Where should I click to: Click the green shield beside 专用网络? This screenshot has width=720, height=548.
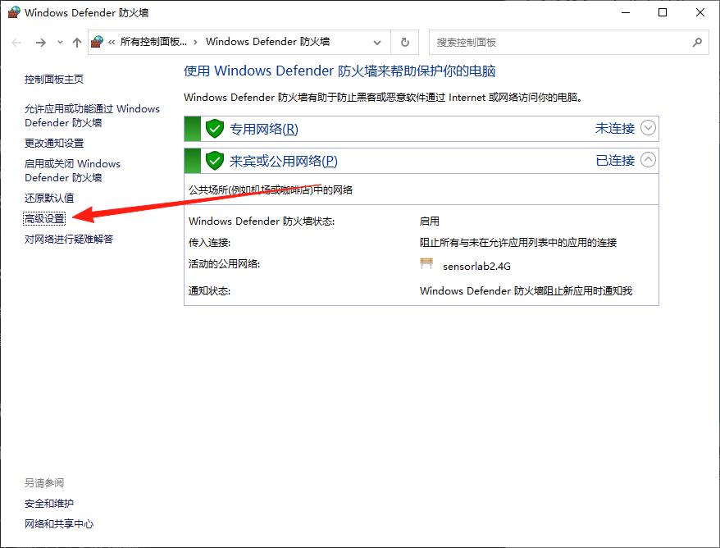click(214, 129)
